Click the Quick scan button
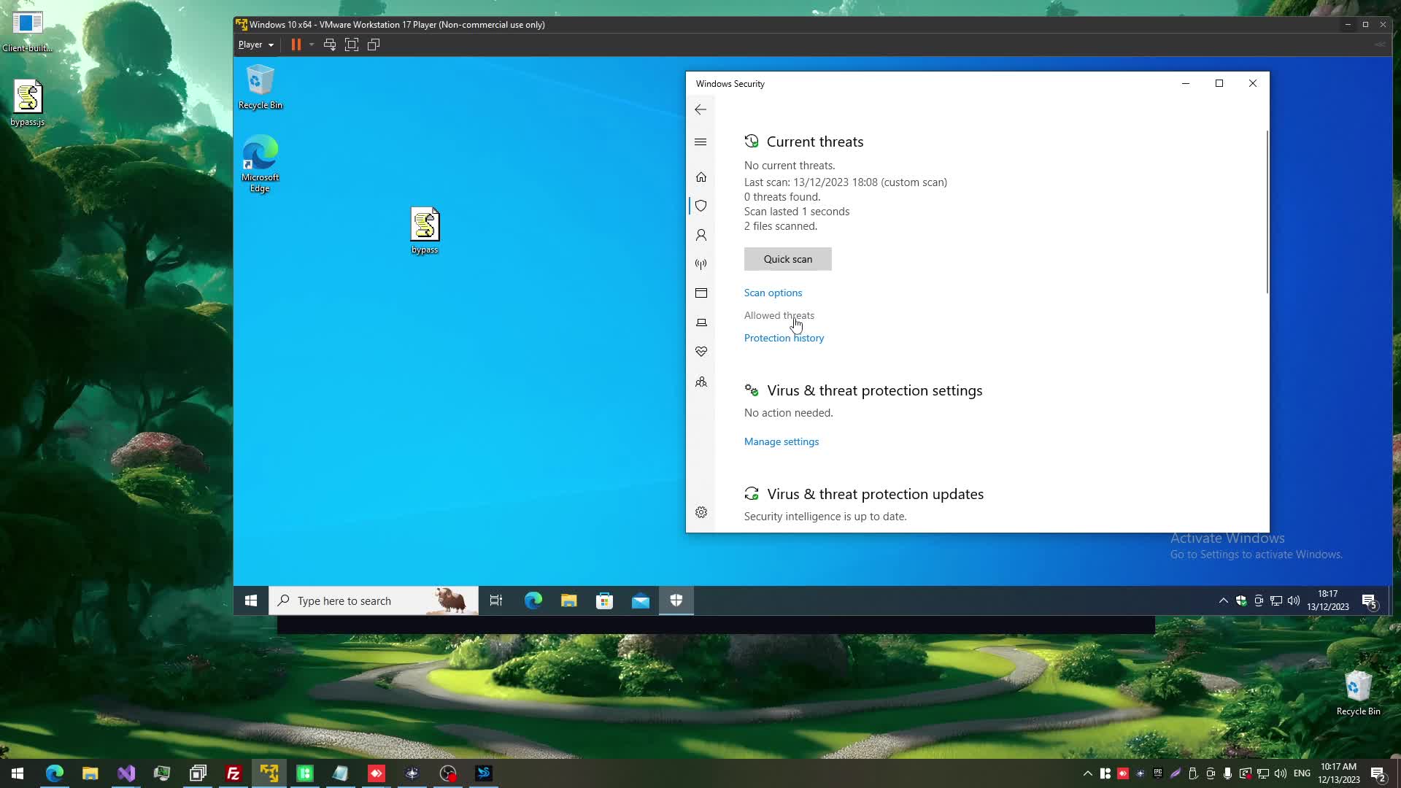The image size is (1401, 788). click(787, 259)
